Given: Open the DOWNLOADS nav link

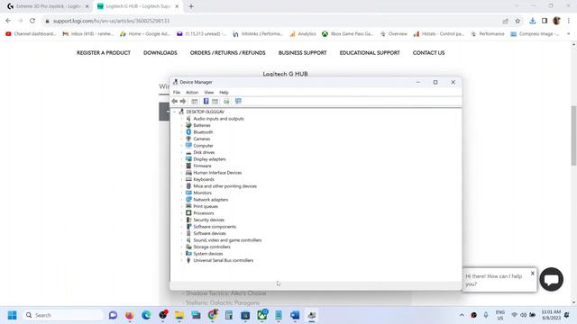Looking at the screenshot, I should (x=160, y=53).
